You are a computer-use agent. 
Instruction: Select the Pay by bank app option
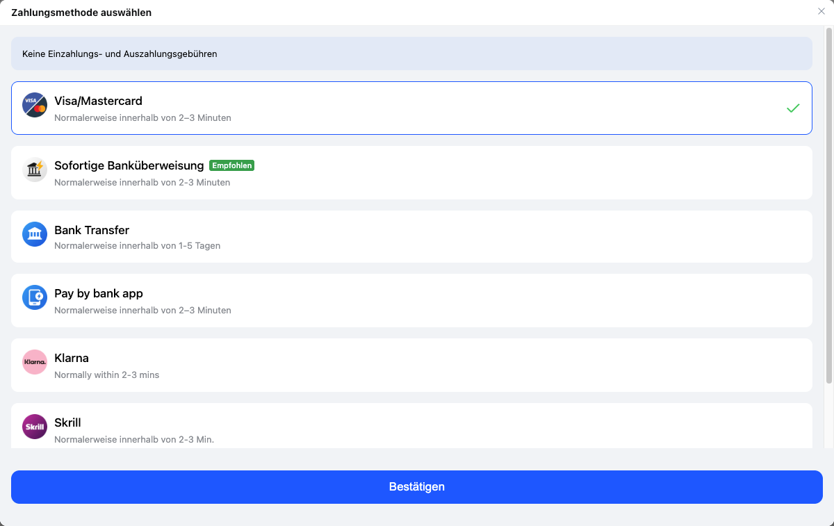pyautogui.click(x=411, y=300)
